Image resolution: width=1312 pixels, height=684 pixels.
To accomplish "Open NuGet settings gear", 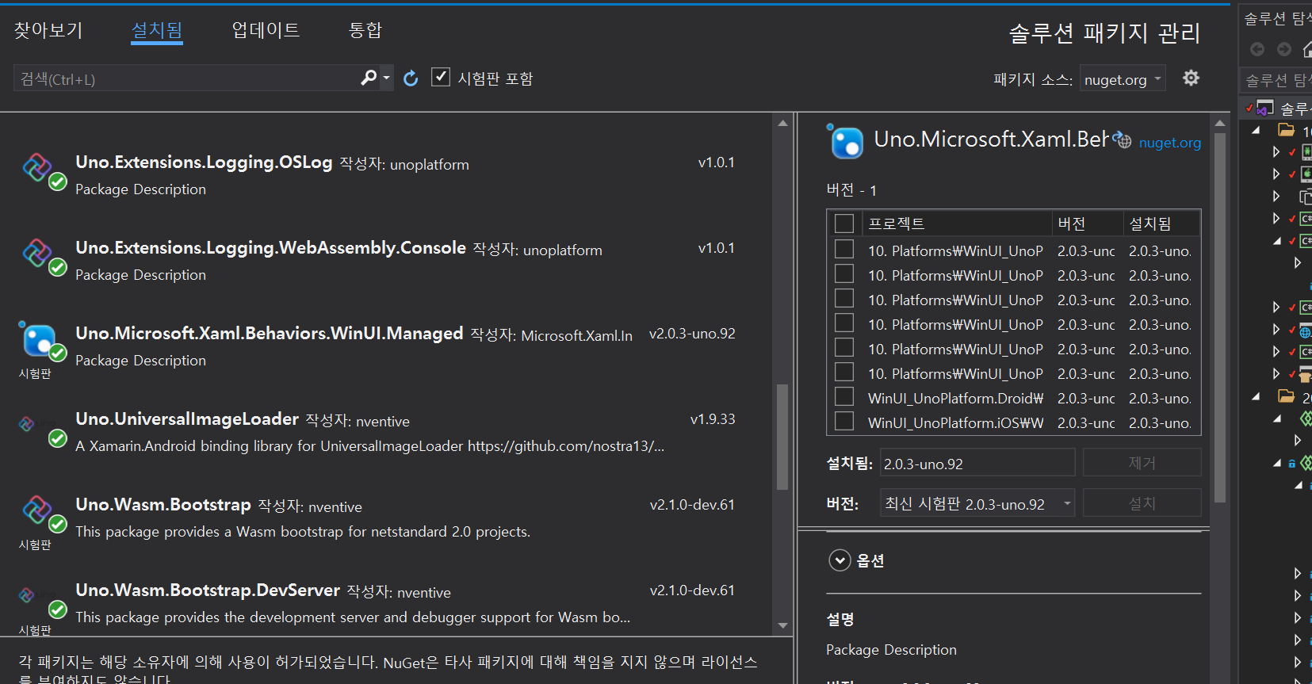I will (1191, 78).
